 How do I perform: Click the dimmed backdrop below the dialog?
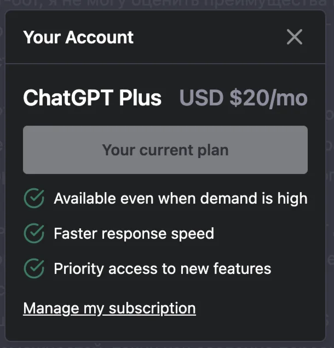point(164,344)
